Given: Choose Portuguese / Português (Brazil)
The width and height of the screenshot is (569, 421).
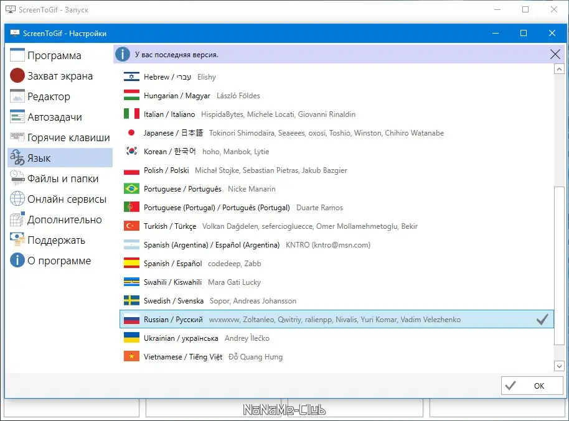Looking at the screenshot, I should 182,189.
